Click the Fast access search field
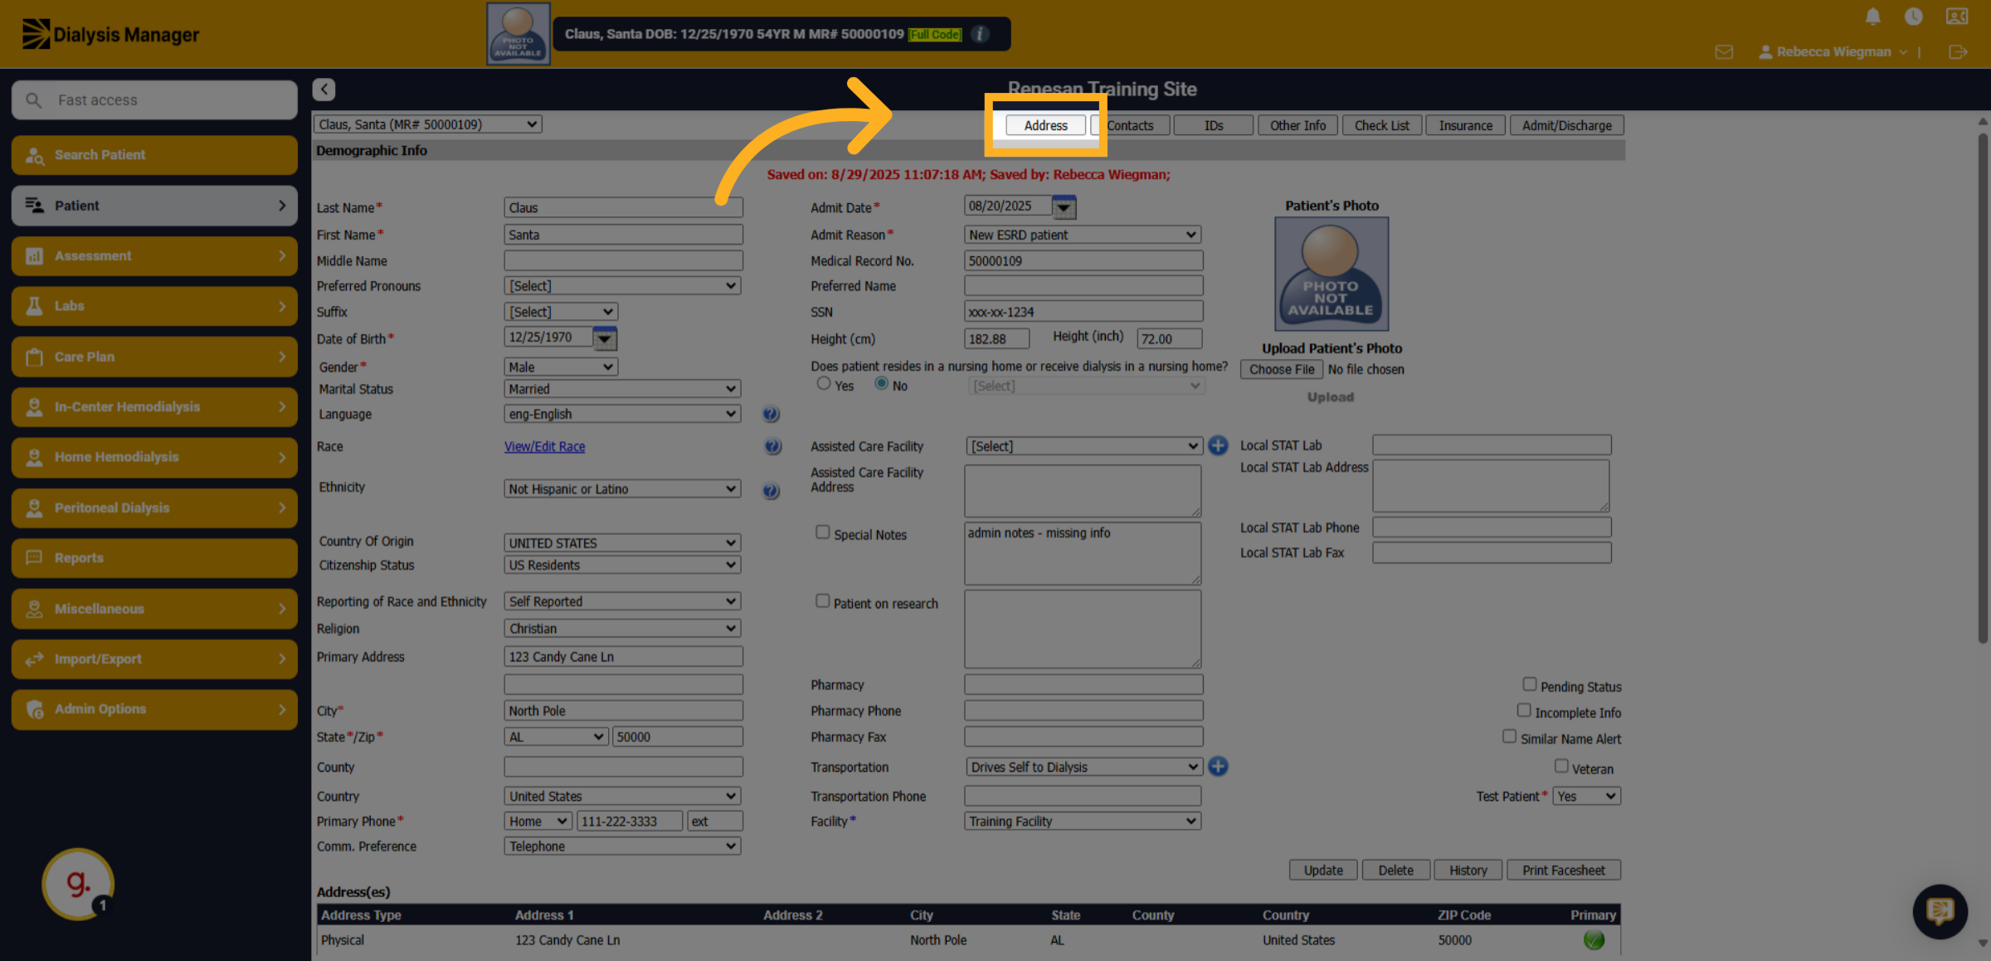Screen dimensions: 1991x961 point(154,100)
